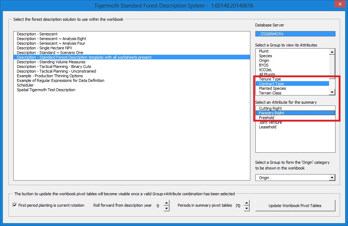This screenshot has height=226, width=348.
Task: Close the Tigermoth dialog window
Action: 340,4
